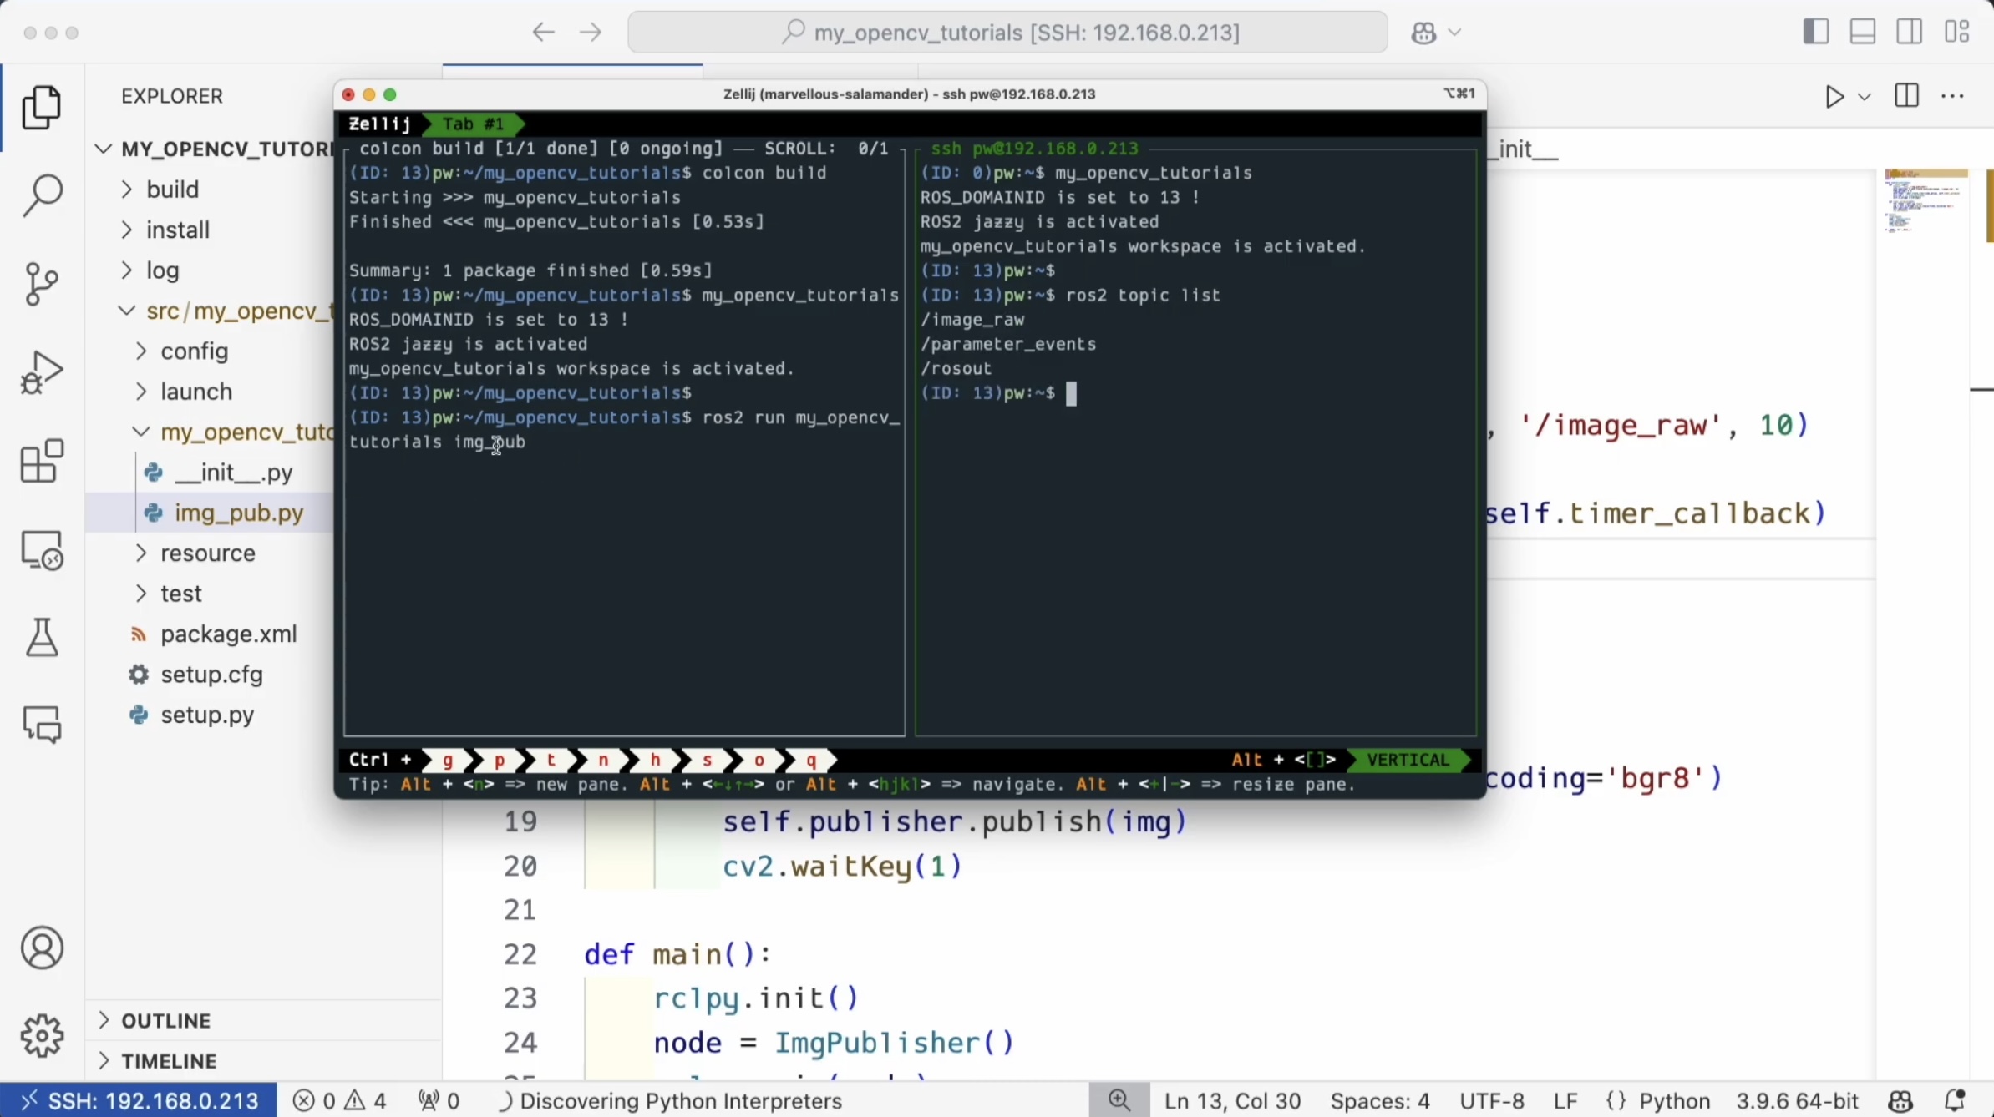Open the Remote Explorer view
Image resolution: width=1994 pixels, height=1117 pixels.
[x=42, y=551]
